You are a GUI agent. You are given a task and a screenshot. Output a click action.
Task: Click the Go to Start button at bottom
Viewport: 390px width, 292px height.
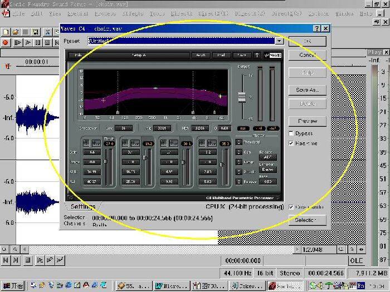click(x=6, y=260)
